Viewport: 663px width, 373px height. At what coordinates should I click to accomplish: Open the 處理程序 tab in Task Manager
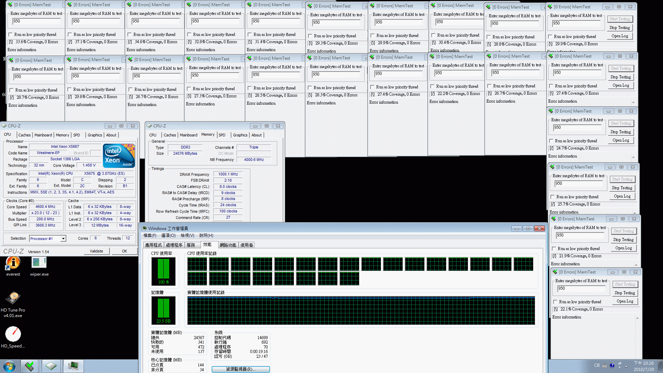pyautogui.click(x=174, y=245)
